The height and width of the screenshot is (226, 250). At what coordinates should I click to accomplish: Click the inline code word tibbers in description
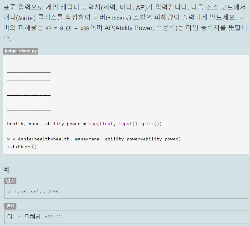coord(118,18)
